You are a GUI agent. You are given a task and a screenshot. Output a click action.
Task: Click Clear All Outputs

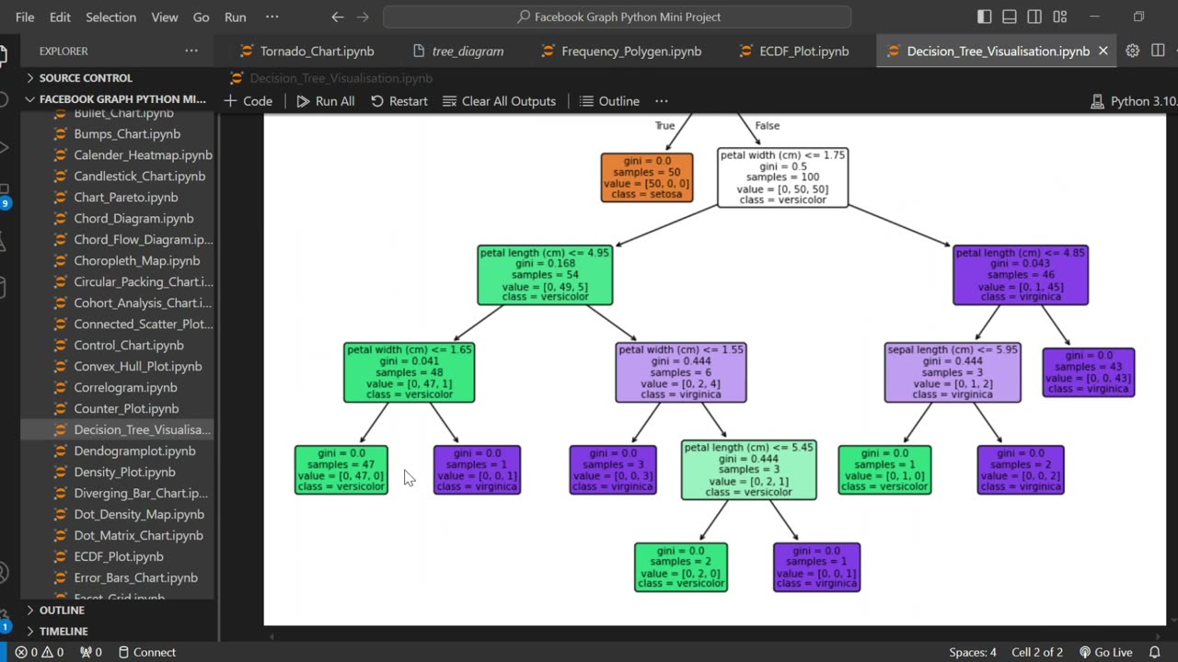[x=499, y=101]
